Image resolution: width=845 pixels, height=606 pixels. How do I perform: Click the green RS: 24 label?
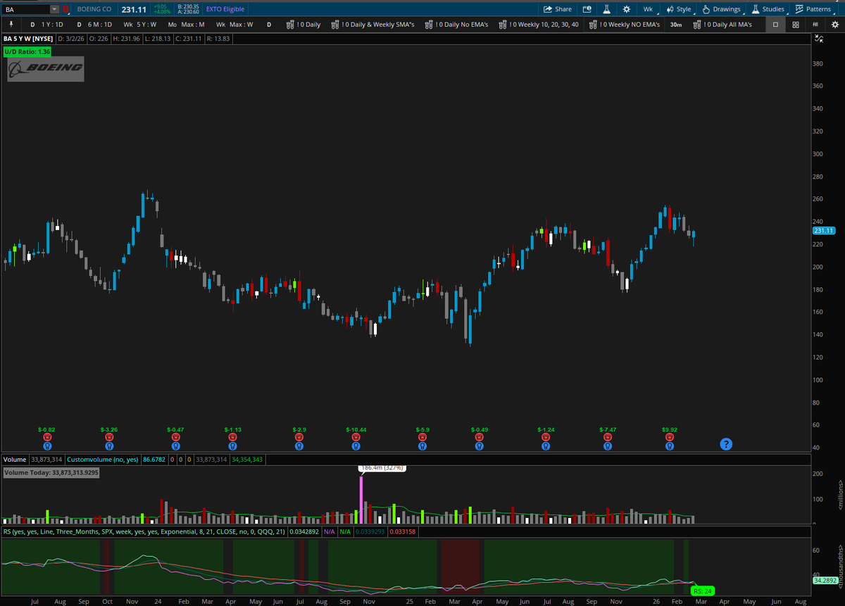click(x=703, y=591)
